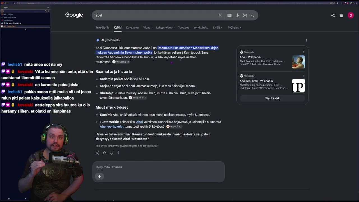Follow the Abel brand link

[139, 122]
